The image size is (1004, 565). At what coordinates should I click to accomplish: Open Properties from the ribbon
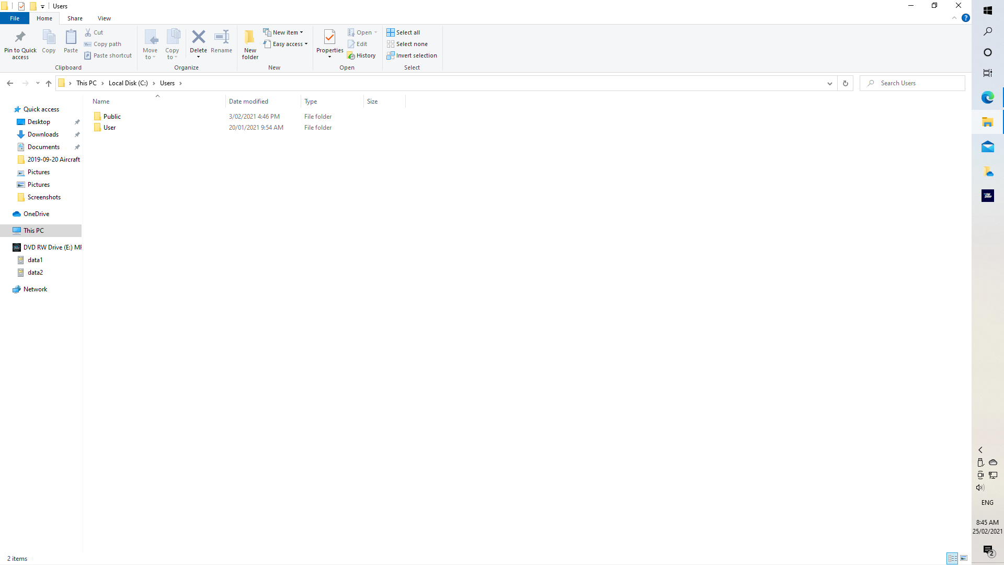[329, 38]
